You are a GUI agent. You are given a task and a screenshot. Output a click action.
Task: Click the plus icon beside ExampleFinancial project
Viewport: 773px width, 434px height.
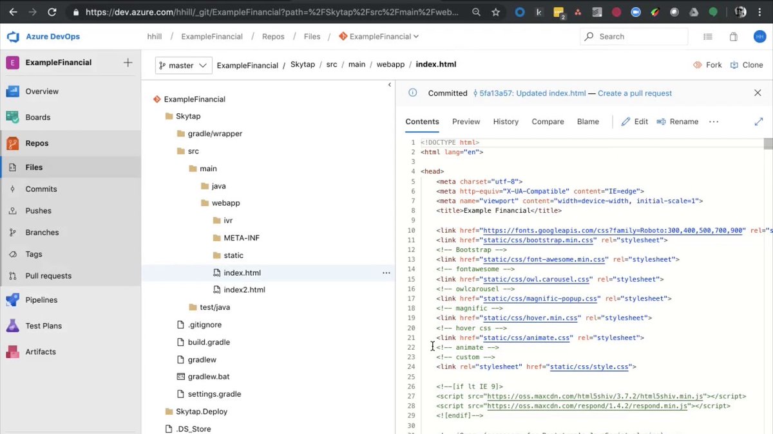(128, 62)
